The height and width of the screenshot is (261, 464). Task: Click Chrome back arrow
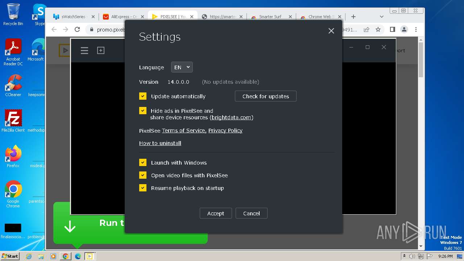54,29
